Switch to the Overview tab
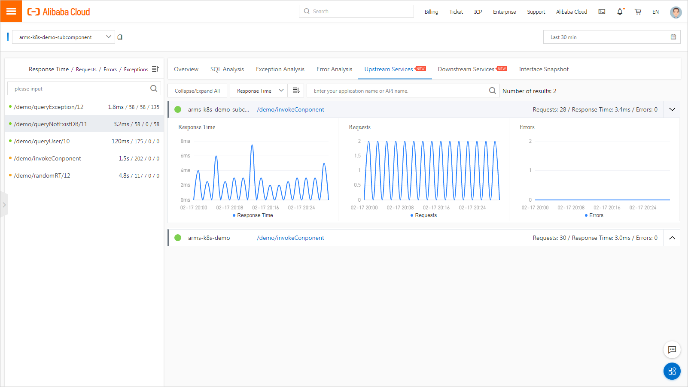Viewport: 688px width, 387px height. (186, 69)
